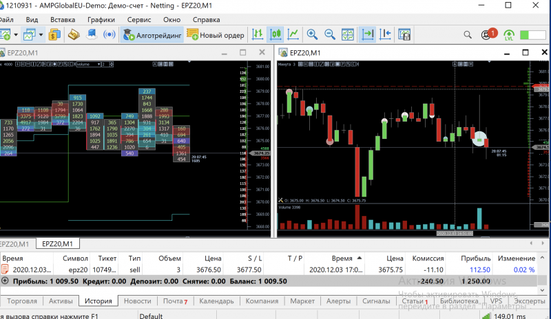Switch chart to line chart mode
Screen dimensions: 551x319
(293, 34)
